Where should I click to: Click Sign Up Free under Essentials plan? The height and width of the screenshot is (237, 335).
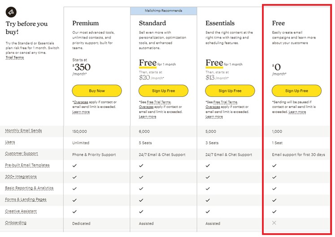(x=230, y=91)
